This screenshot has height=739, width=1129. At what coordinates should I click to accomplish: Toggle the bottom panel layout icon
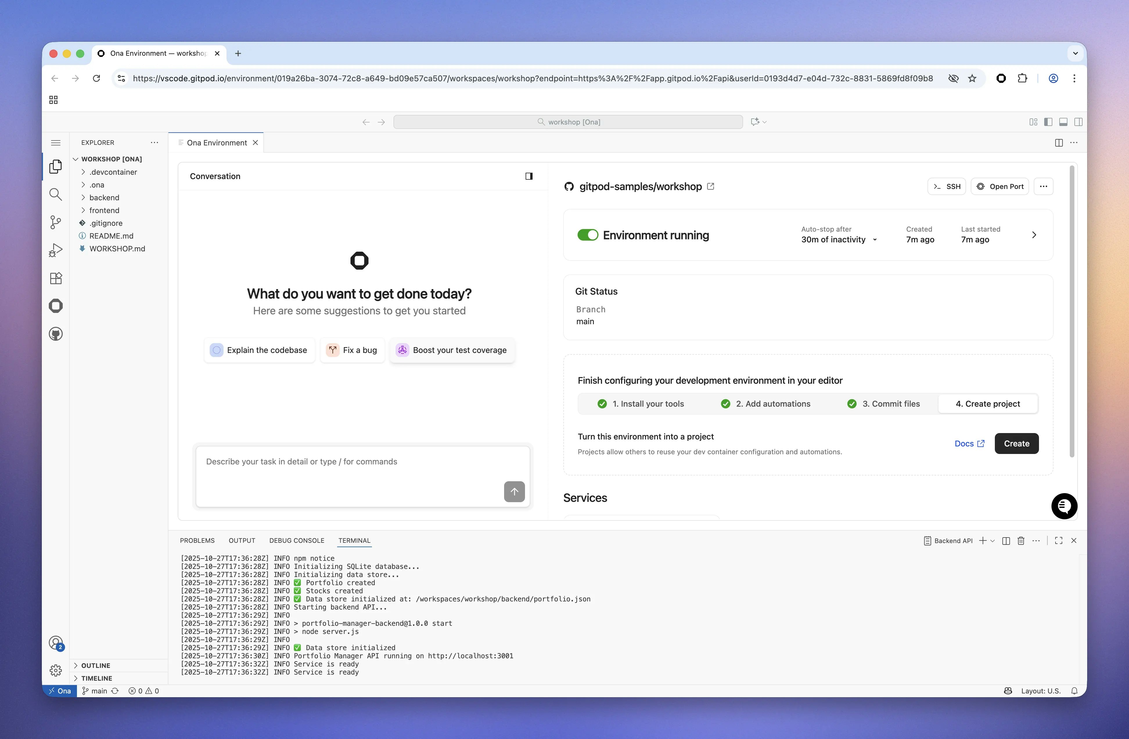tap(1063, 122)
